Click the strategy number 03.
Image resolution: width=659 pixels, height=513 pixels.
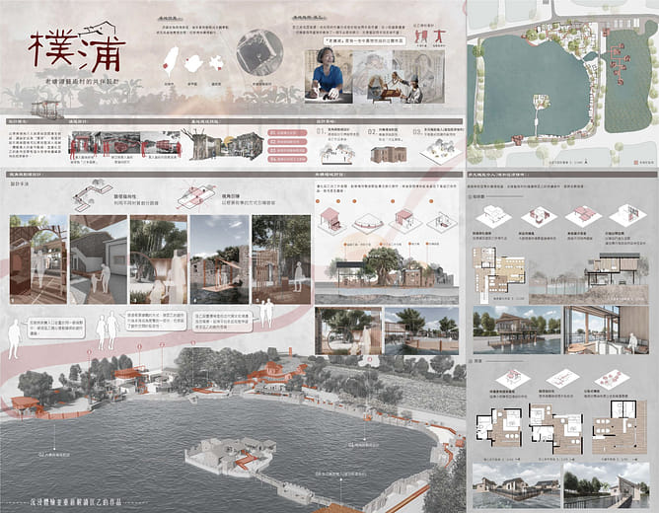(417, 131)
